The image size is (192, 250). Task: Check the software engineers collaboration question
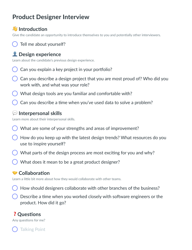15,196
